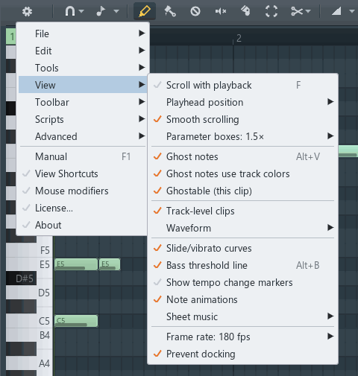The height and width of the screenshot is (376, 358).
Task: Click the first long E5 note
Action: (x=76, y=264)
